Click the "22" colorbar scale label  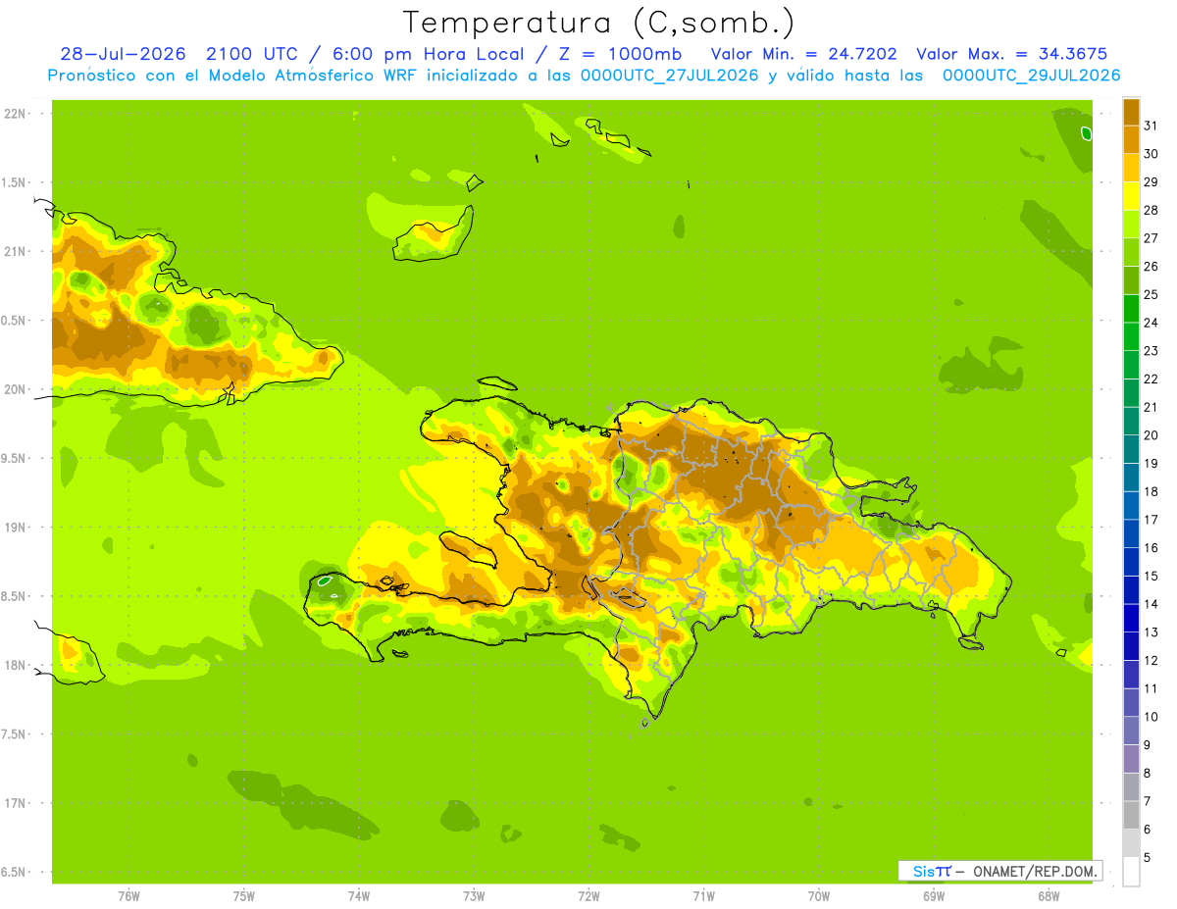pos(1151,379)
